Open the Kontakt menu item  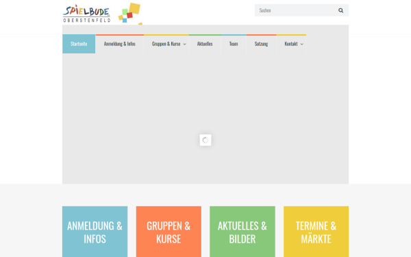(x=291, y=44)
